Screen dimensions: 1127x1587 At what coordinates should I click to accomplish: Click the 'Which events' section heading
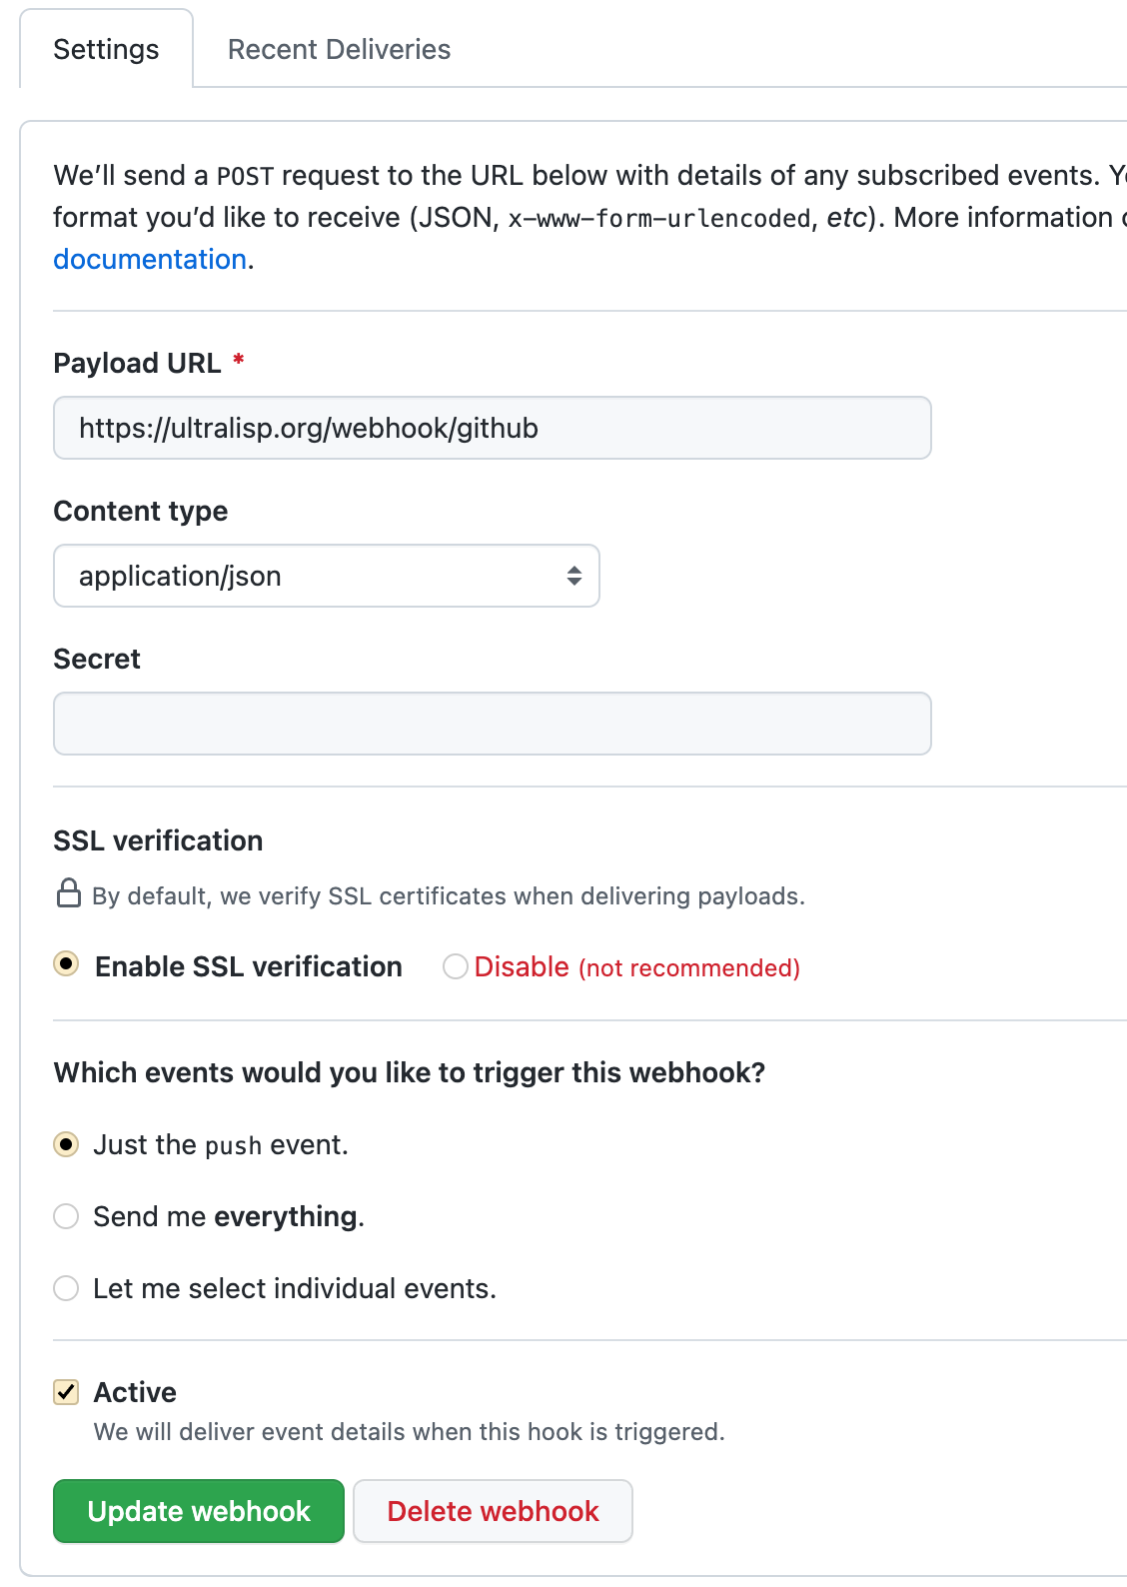point(410,1072)
